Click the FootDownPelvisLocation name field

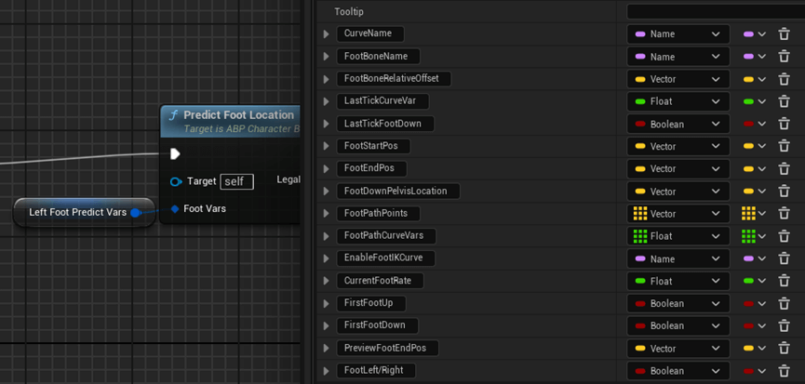[x=395, y=191]
